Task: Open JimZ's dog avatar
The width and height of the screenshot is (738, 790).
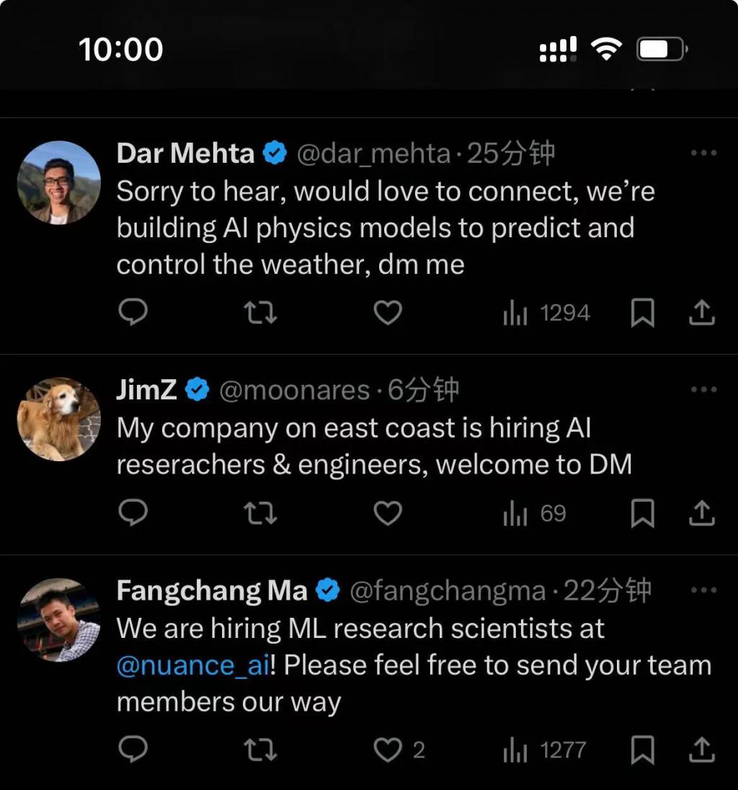Action: (x=59, y=419)
